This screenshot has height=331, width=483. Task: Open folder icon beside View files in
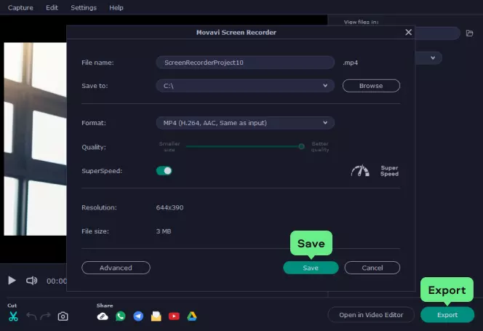469,33
